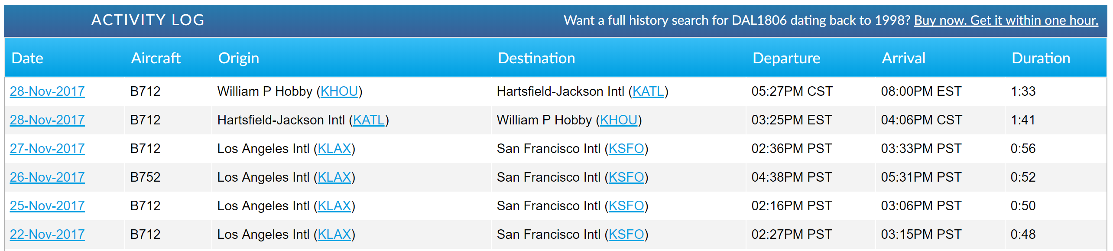Image resolution: width=1113 pixels, height=251 pixels.
Task: Open the 26-Nov-2017 flight date link
Action: (x=47, y=177)
